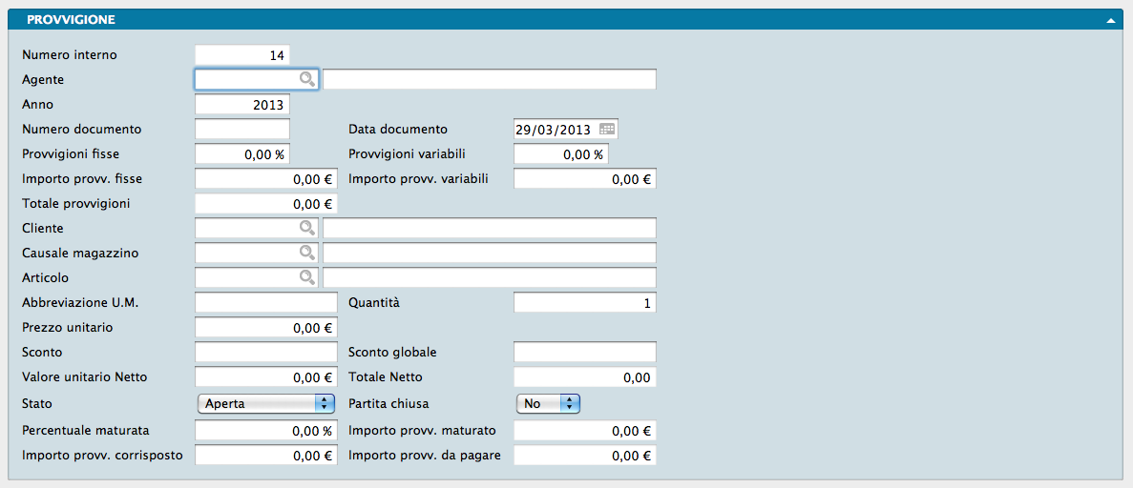
Task: Open the Stato dropdown showing Aperta
Action: [x=266, y=403]
